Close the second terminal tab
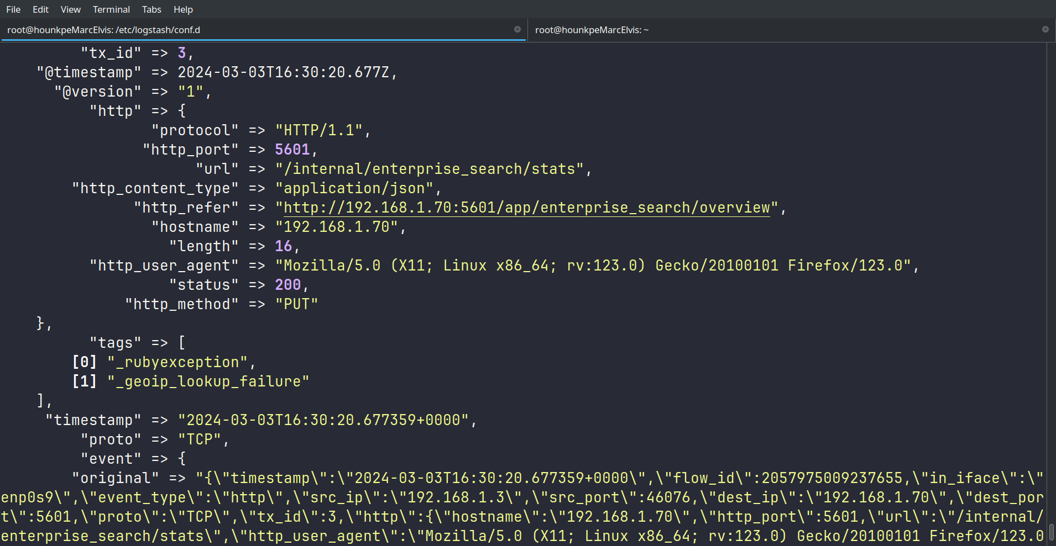Screen dimensions: 1056x546 (x=1045, y=29)
